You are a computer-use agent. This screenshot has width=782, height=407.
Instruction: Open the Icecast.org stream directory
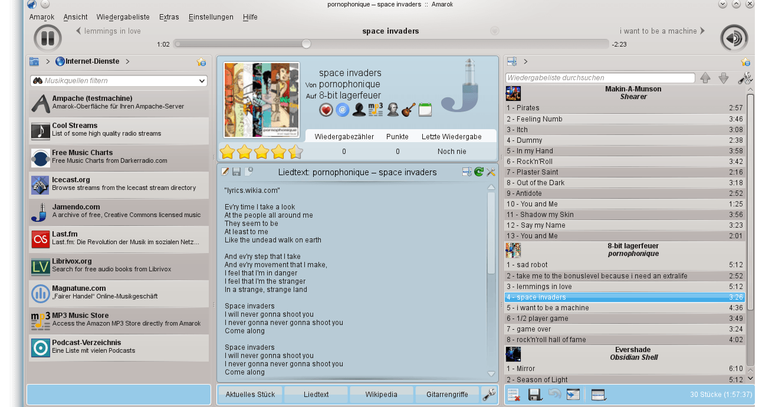pos(119,184)
